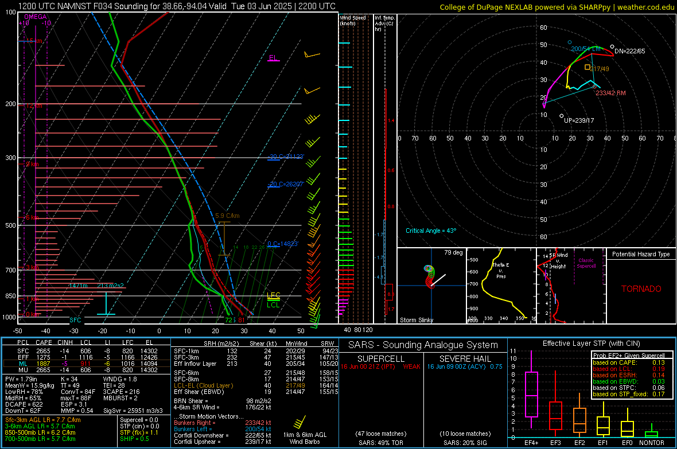
Task: Click the Theta-E v. Pres panel label
Action: (x=501, y=270)
